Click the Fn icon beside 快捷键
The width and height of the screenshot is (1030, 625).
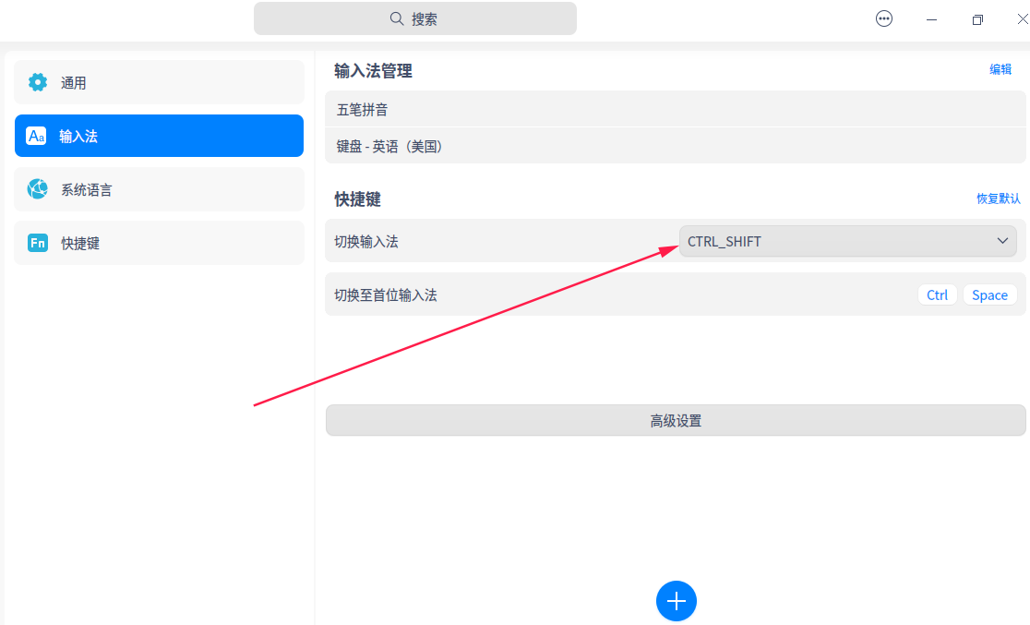coord(38,243)
